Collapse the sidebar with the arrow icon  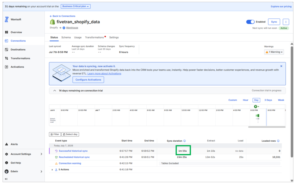6,179
